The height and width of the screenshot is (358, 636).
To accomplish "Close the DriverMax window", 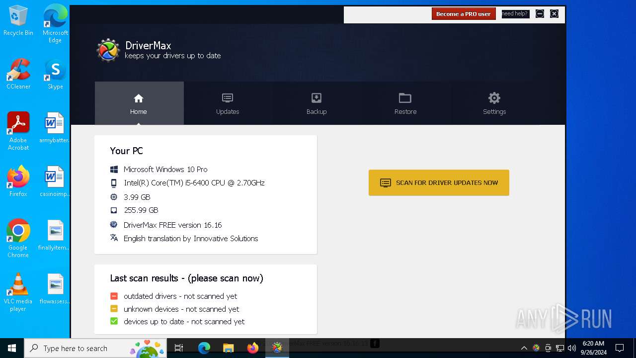I will (555, 14).
